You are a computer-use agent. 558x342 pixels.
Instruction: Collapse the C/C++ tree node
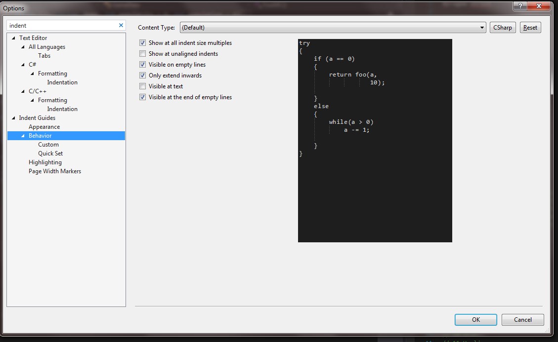pyautogui.click(x=23, y=91)
